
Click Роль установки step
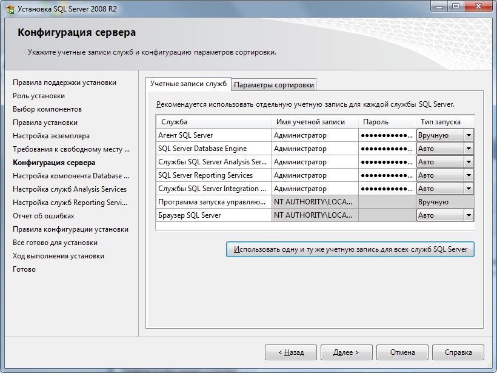tap(39, 96)
